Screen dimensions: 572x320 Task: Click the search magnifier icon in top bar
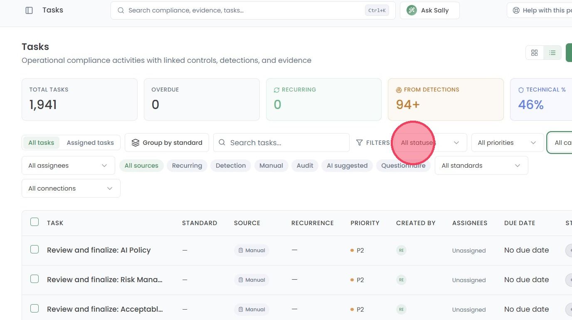(121, 10)
